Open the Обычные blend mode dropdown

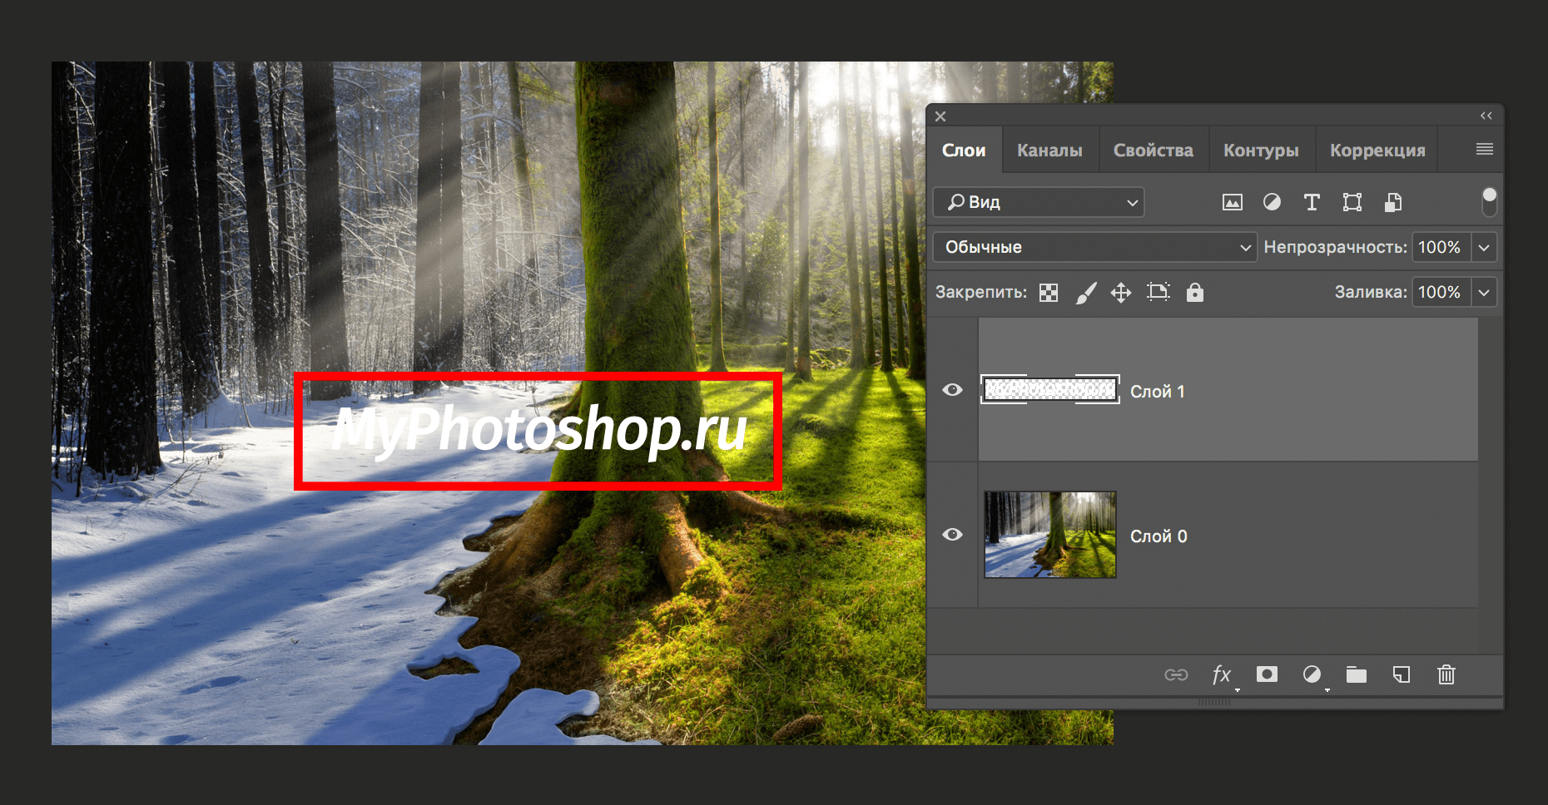[x=1094, y=247]
